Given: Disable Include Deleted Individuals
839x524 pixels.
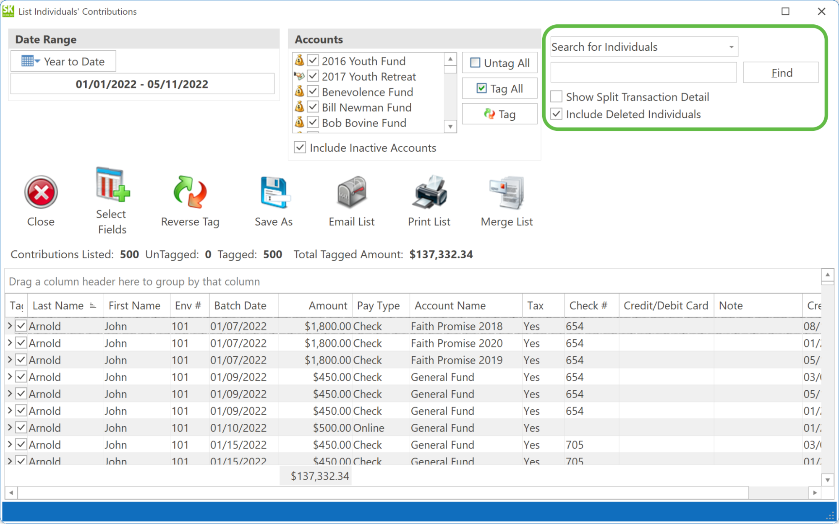Looking at the screenshot, I should (557, 114).
